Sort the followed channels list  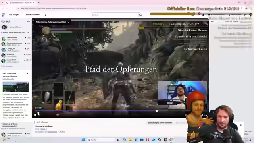29,33
